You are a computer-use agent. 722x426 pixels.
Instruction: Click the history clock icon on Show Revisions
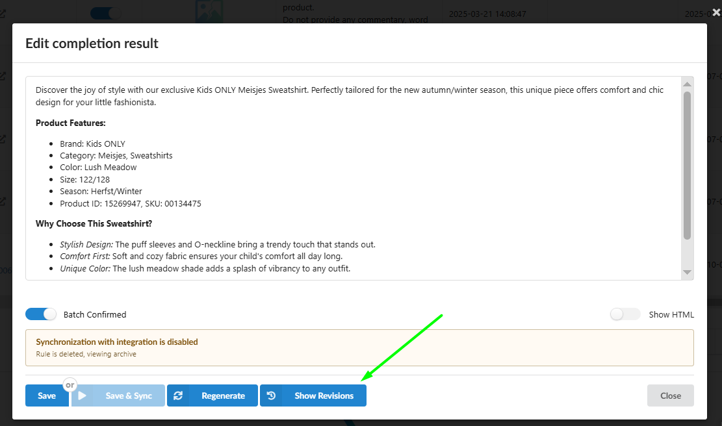point(272,395)
